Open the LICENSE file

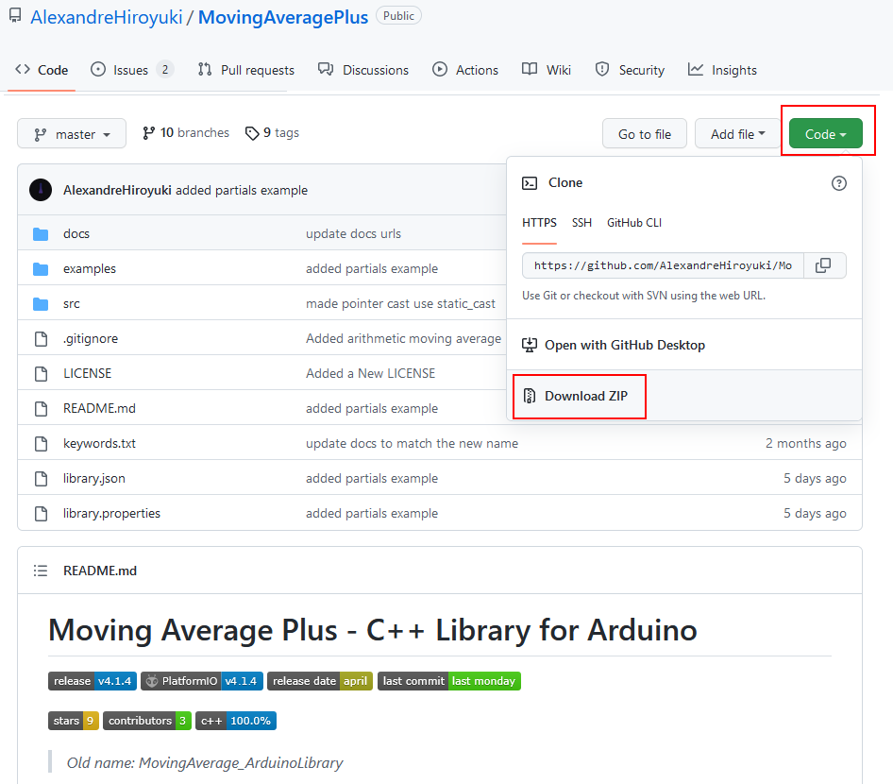87,374
